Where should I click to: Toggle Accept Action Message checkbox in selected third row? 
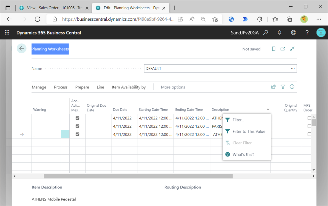click(78, 134)
